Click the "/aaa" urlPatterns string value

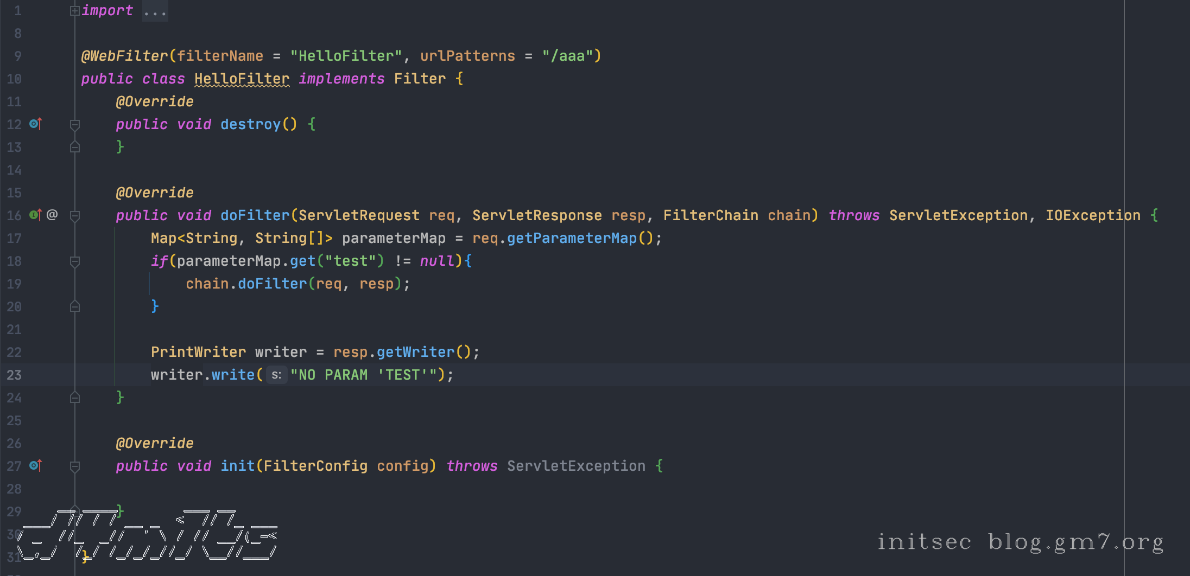(x=567, y=56)
